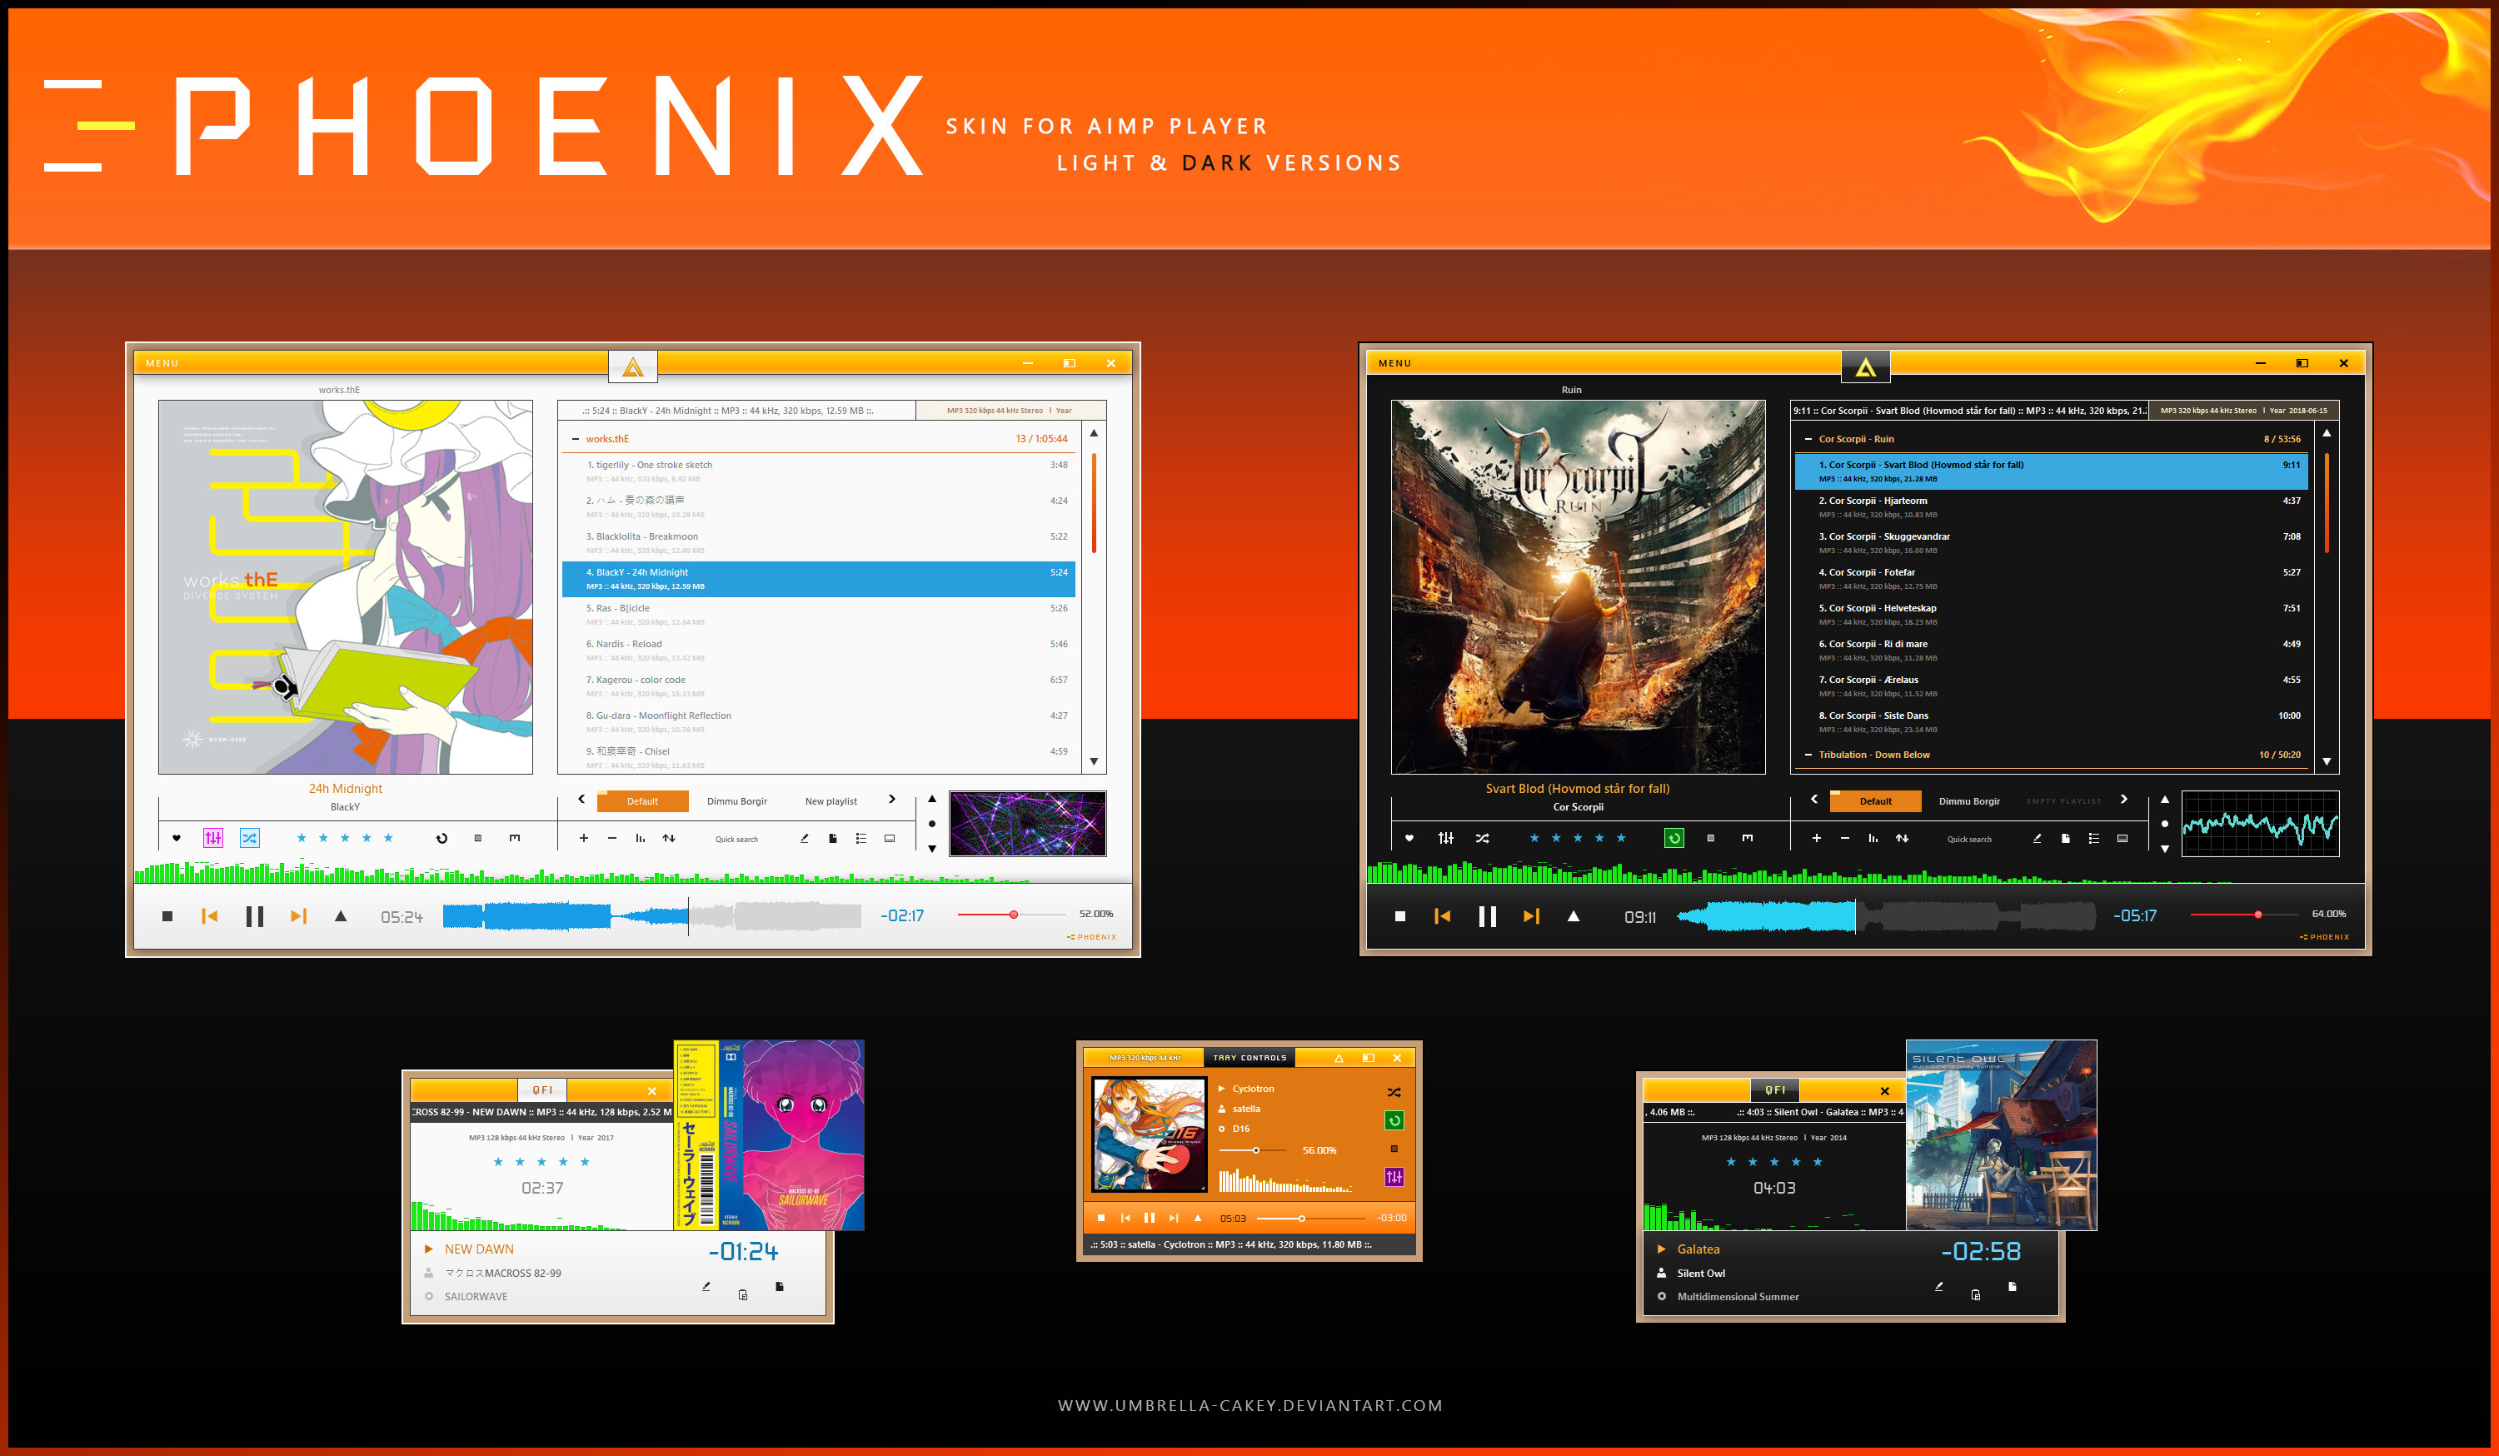This screenshot has height=1456, width=2499.
Task: Toggle shuffle icon in the dark player
Action: click(1483, 839)
